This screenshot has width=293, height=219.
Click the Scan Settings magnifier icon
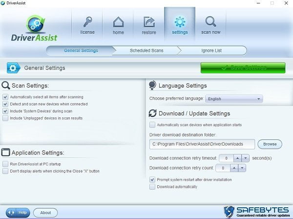(x=5, y=86)
